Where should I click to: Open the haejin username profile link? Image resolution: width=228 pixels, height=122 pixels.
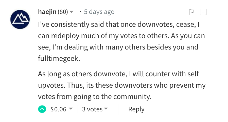47,12
